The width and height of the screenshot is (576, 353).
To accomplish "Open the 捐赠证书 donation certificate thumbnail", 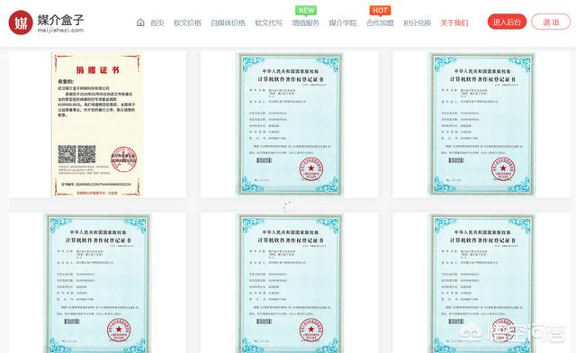I will (97, 124).
